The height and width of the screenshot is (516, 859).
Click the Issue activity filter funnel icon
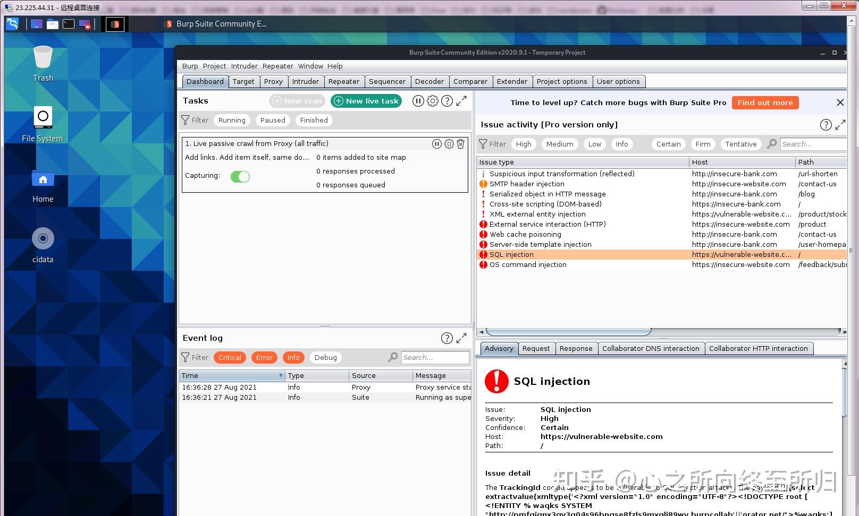pyautogui.click(x=483, y=144)
